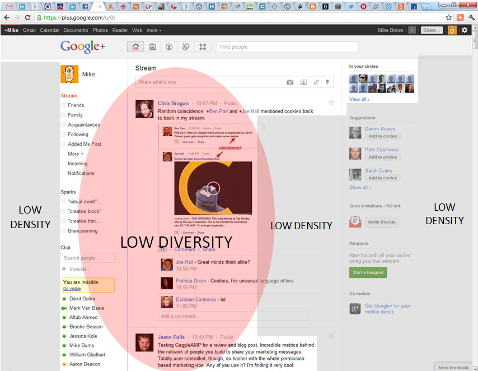Switch to the Gmail browser tab
This screenshot has width=478, height=371.
coord(10,6)
